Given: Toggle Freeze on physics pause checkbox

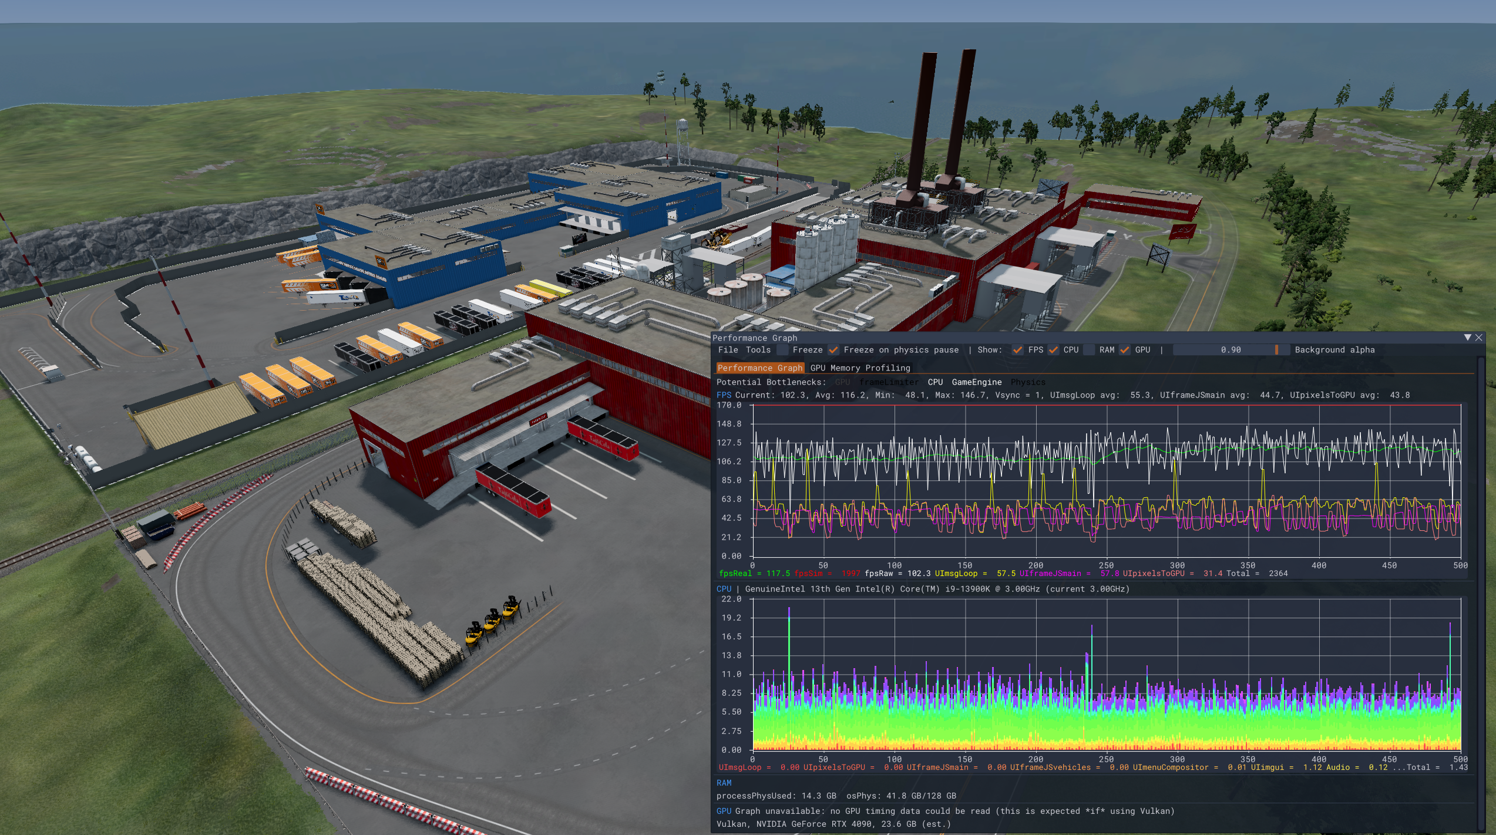Looking at the screenshot, I should point(833,350).
